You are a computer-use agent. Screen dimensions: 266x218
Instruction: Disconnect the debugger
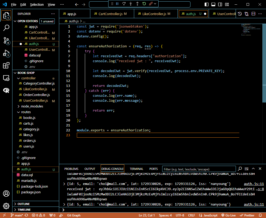click(x=151, y=4)
